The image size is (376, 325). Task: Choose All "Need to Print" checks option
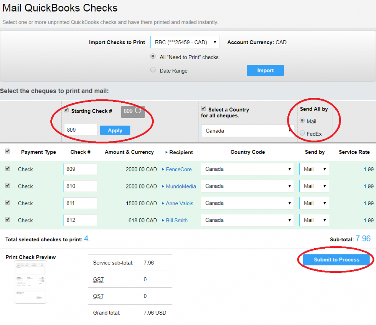pyautogui.click(x=153, y=56)
